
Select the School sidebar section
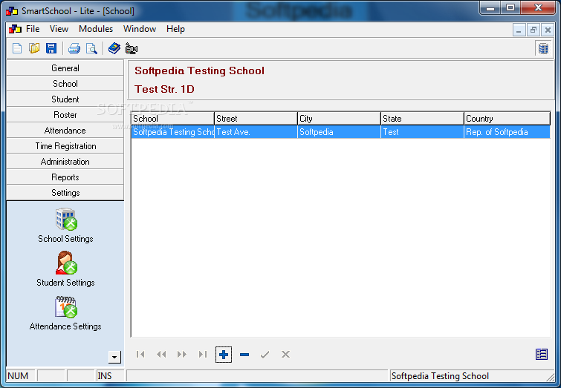[x=65, y=84]
